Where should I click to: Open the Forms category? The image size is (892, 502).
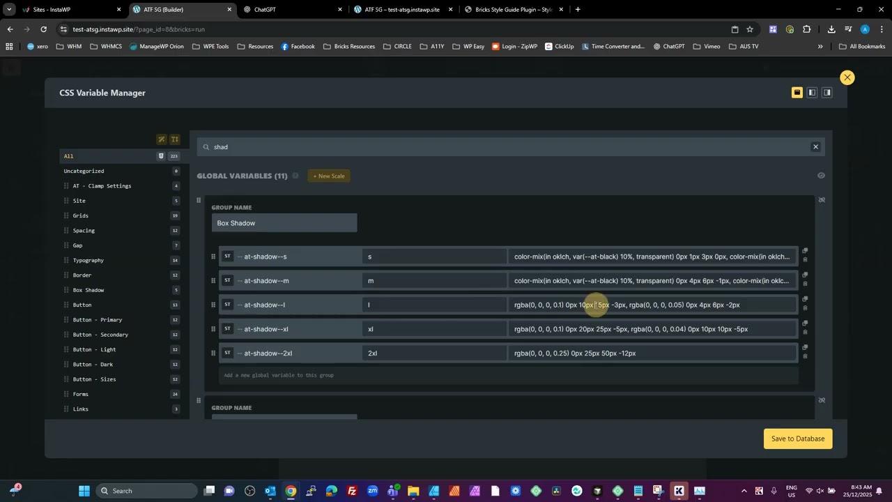(81, 395)
